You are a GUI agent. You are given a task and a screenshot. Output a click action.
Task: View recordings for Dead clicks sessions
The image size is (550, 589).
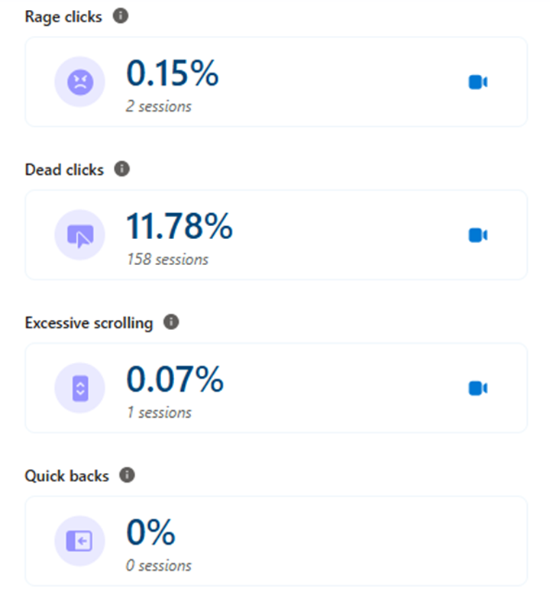coord(478,235)
